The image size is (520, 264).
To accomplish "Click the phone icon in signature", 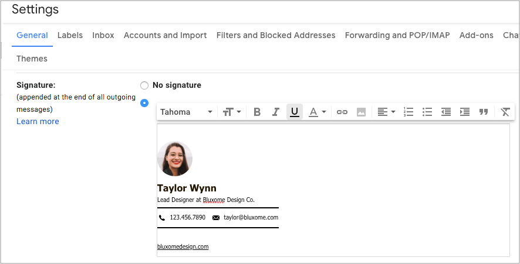I will click(162, 218).
